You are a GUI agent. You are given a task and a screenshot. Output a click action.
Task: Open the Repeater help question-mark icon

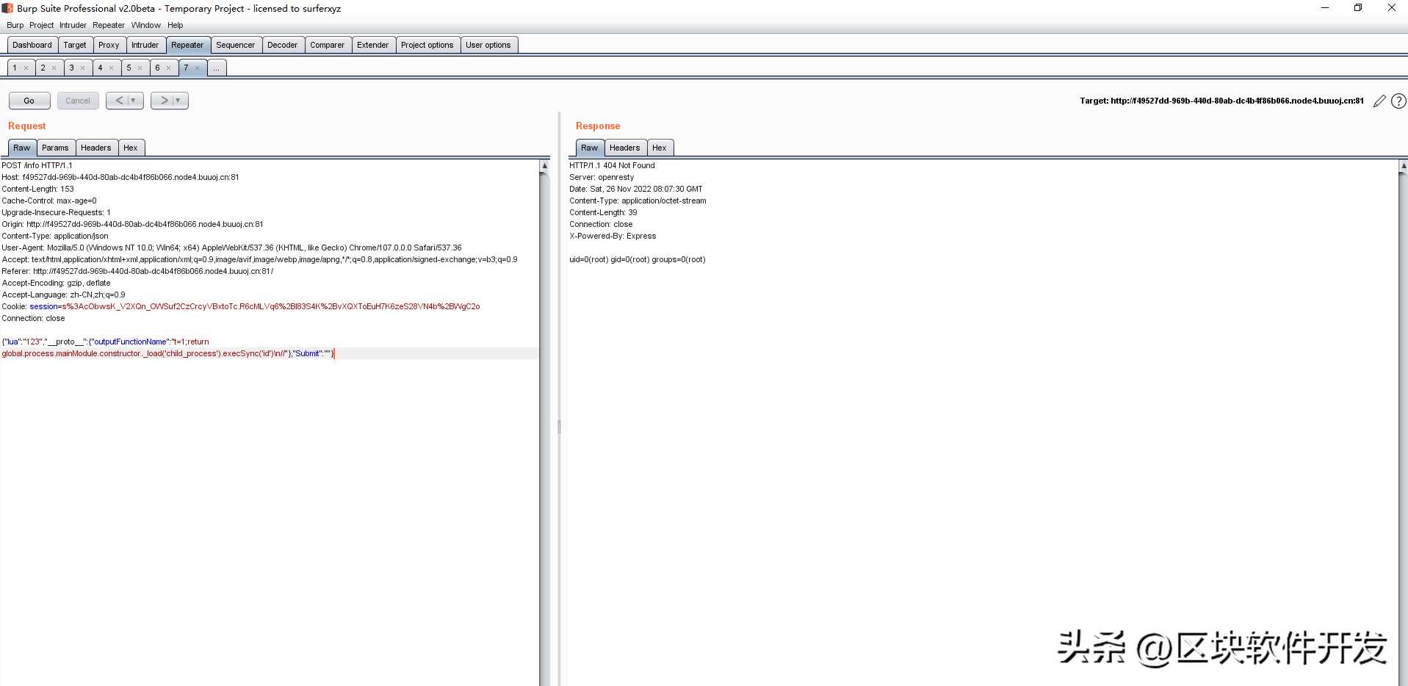tap(1399, 101)
